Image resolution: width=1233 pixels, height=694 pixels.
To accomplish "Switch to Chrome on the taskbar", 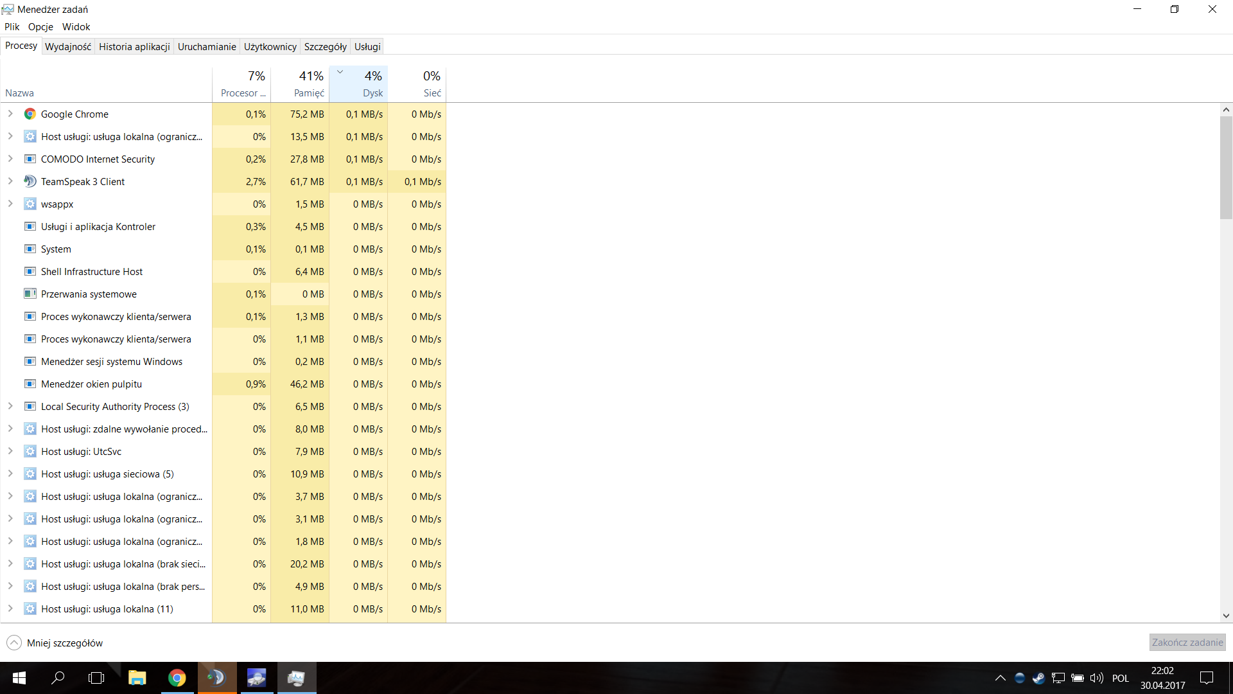I will tap(177, 678).
